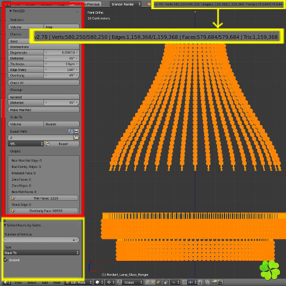
Task: Click the Edge Sharp 160° value field
Action: tap(61, 70)
